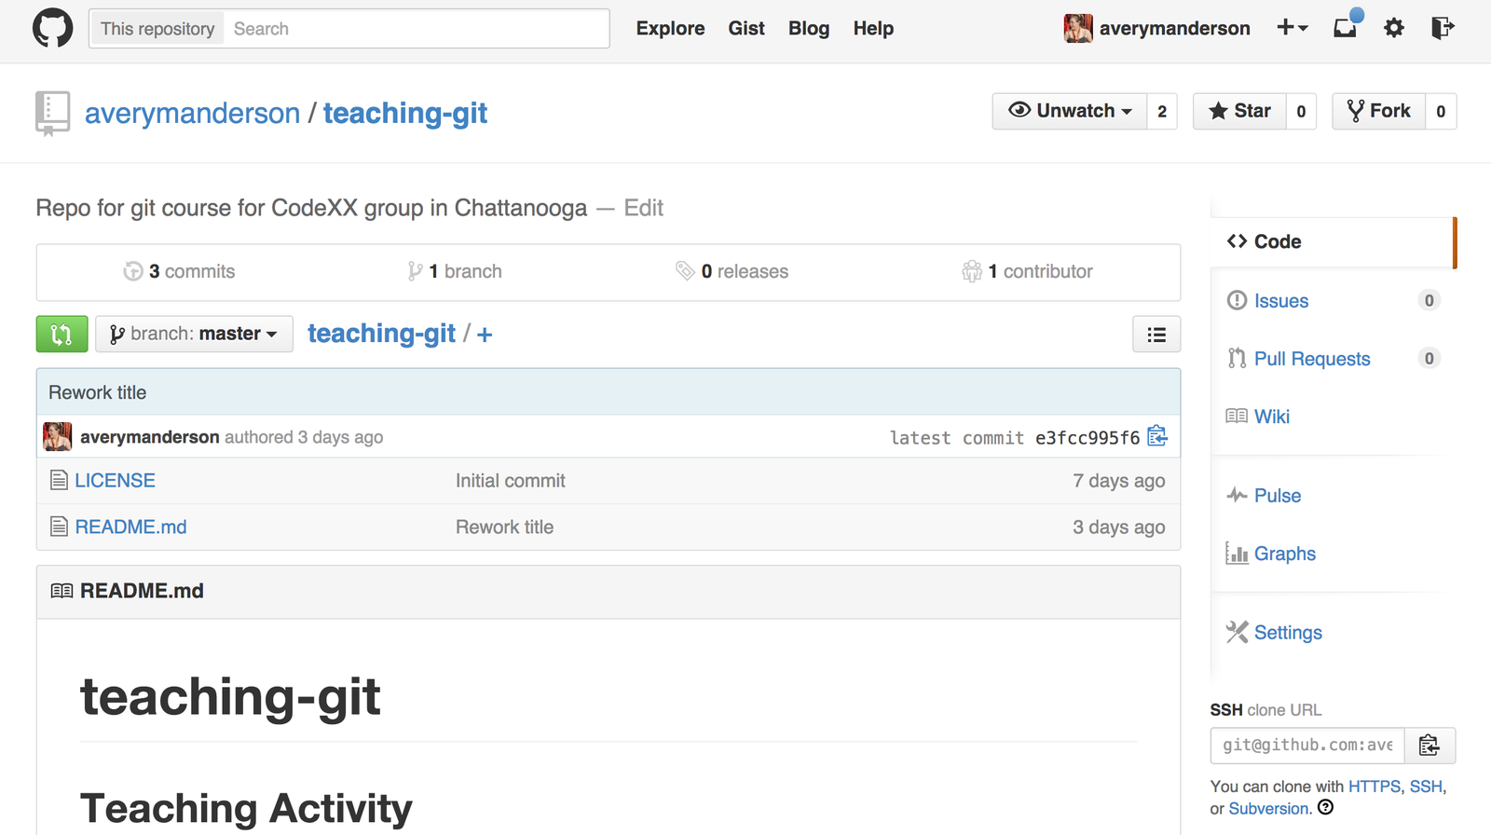Click the commits history clock icon
Image resolution: width=1491 pixels, height=835 pixels.
coord(133,271)
